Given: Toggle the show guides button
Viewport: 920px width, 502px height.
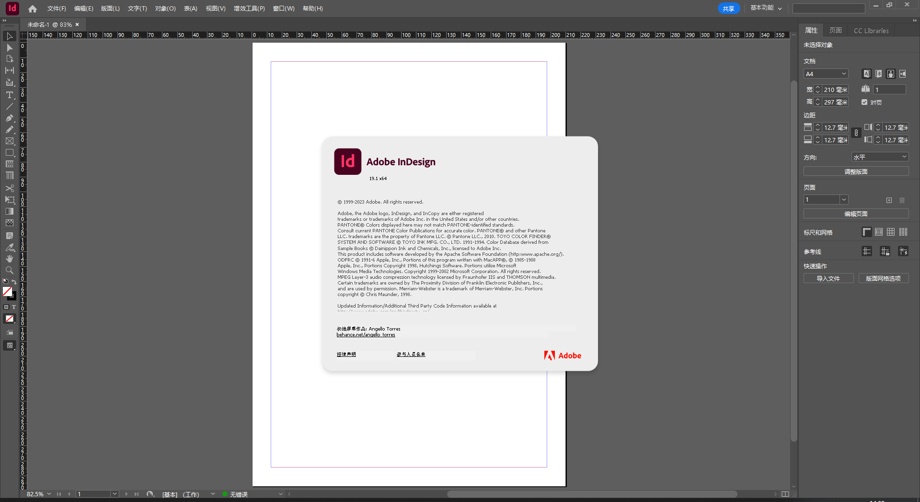Looking at the screenshot, I should coord(867,251).
